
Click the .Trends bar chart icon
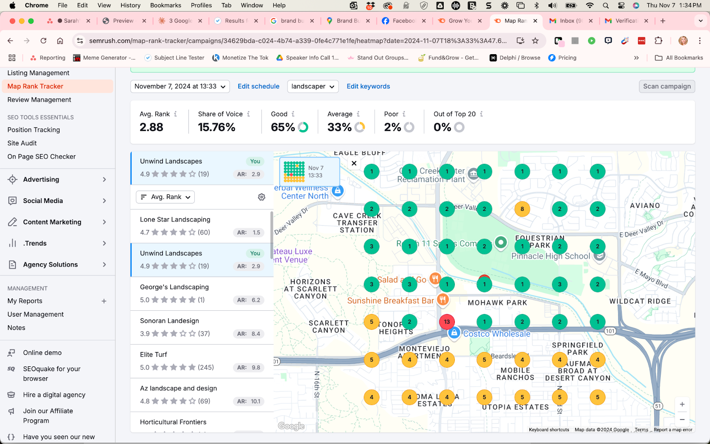click(12, 243)
